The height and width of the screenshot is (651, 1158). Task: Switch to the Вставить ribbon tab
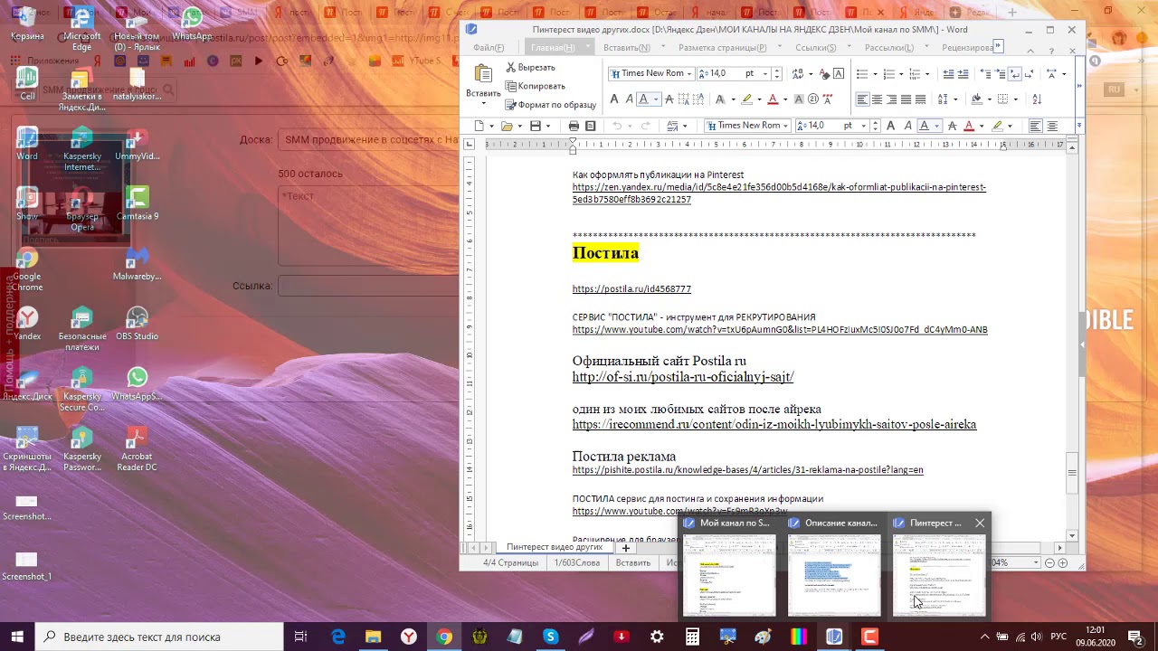click(626, 47)
